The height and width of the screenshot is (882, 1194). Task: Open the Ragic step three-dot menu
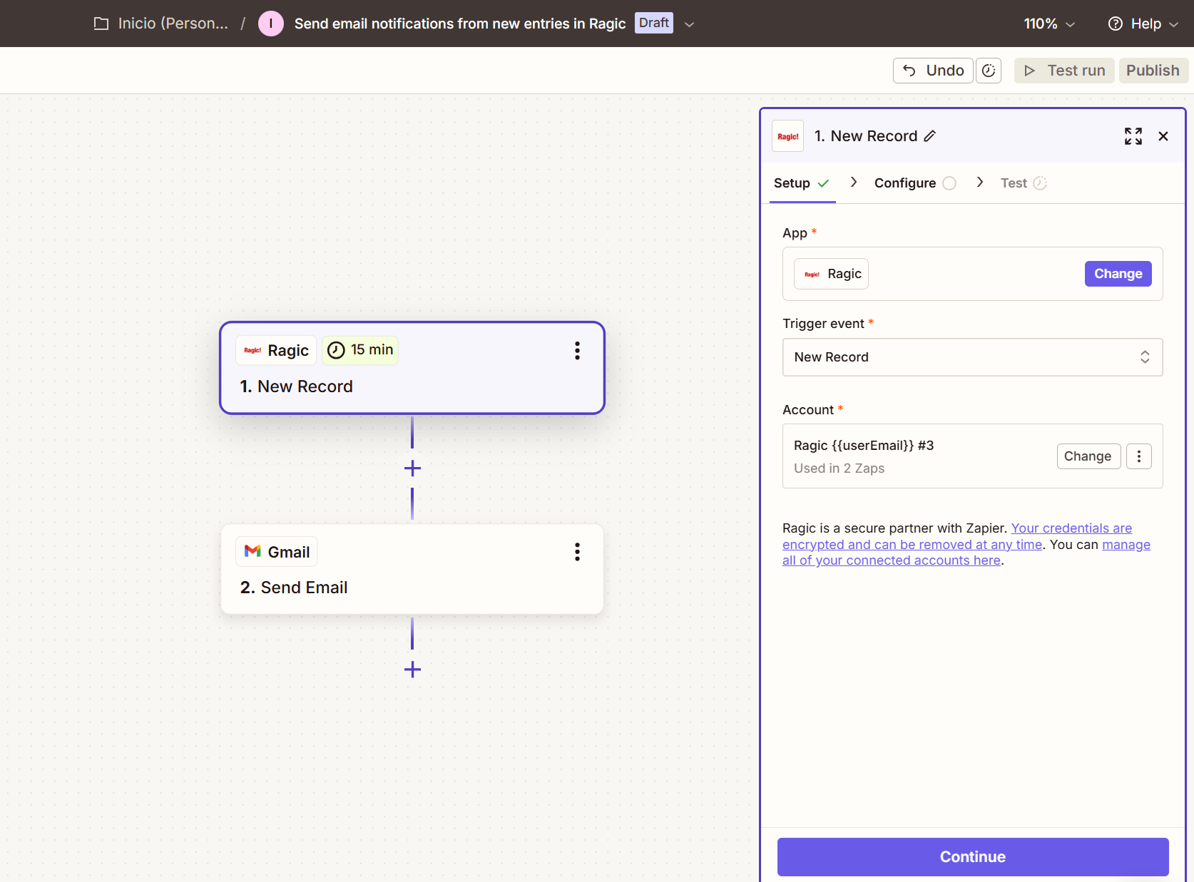pyautogui.click(x=577, y=350)
